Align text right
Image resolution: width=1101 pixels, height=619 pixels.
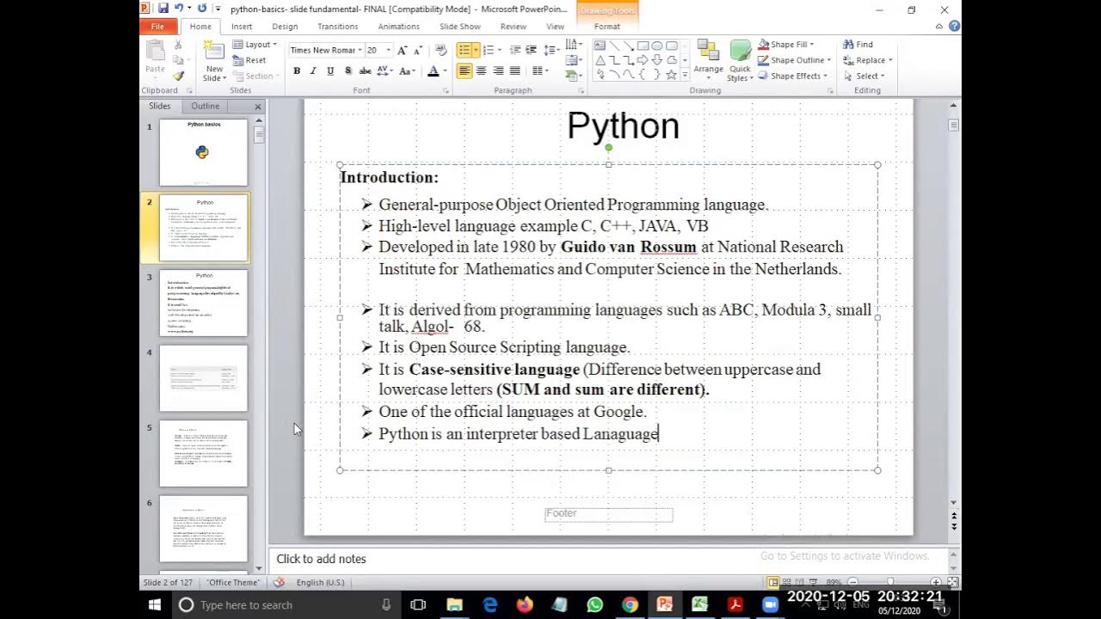coord(498,71)
